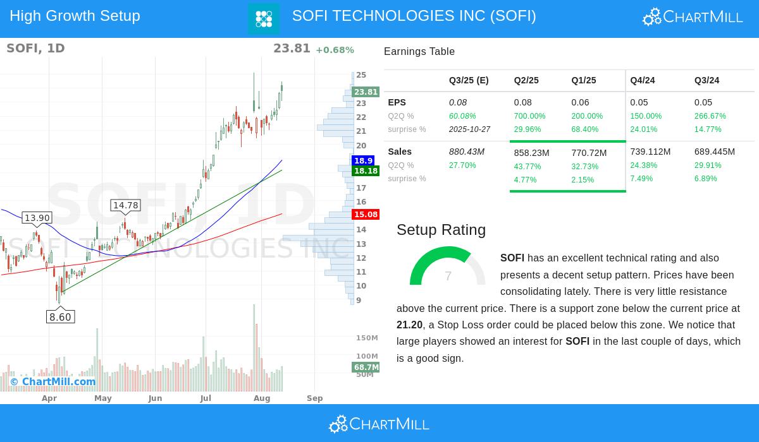Viewport: 759px width, 442px height.
Task: Click the Sales row label
Action: click(400, 152)
